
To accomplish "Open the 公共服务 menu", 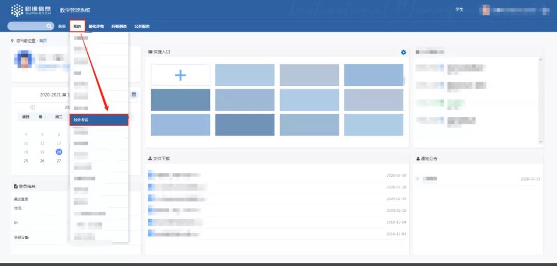I will (x=142, y=26).
